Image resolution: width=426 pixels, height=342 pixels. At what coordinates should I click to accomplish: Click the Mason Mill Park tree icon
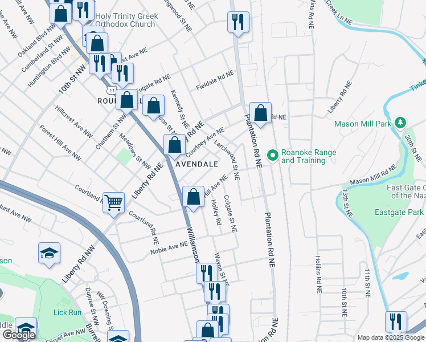[x=400, y=123]
